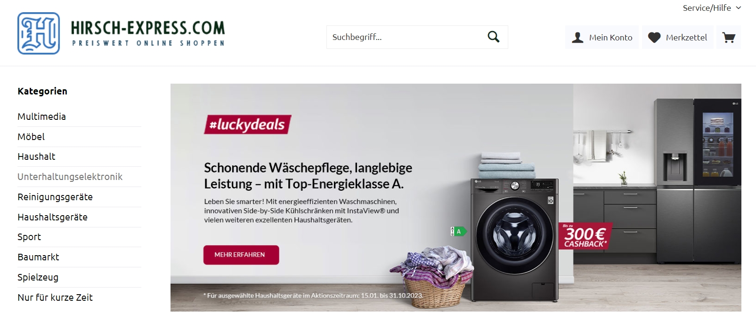Click the HIRSCH-EXPRESS.COM text logo

[148, 33]
